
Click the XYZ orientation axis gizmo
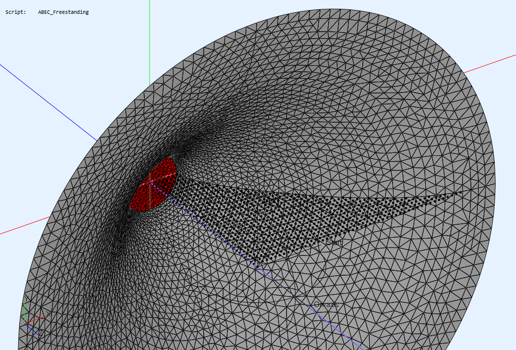pos(36,315)
